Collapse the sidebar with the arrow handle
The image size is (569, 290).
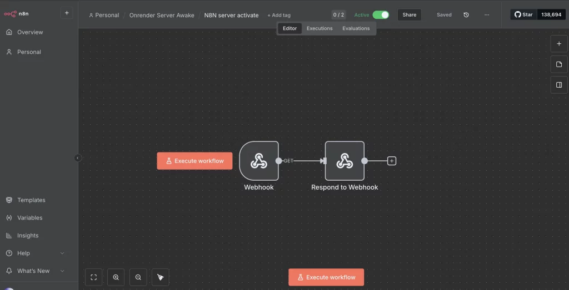(x=78, y=158)
